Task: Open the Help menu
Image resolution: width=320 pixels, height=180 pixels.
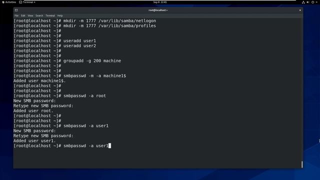Action: pyautogui.click(x=60, y=15)
